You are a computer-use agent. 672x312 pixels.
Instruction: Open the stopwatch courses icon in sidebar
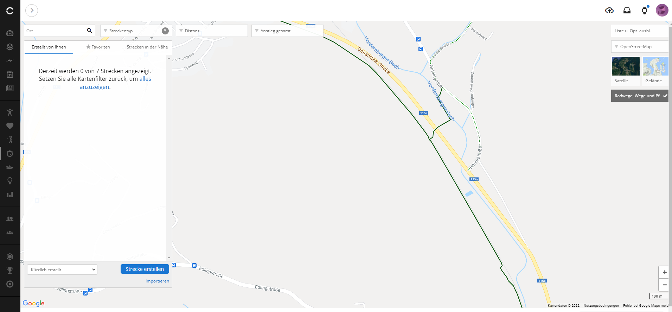pos(10,153)
